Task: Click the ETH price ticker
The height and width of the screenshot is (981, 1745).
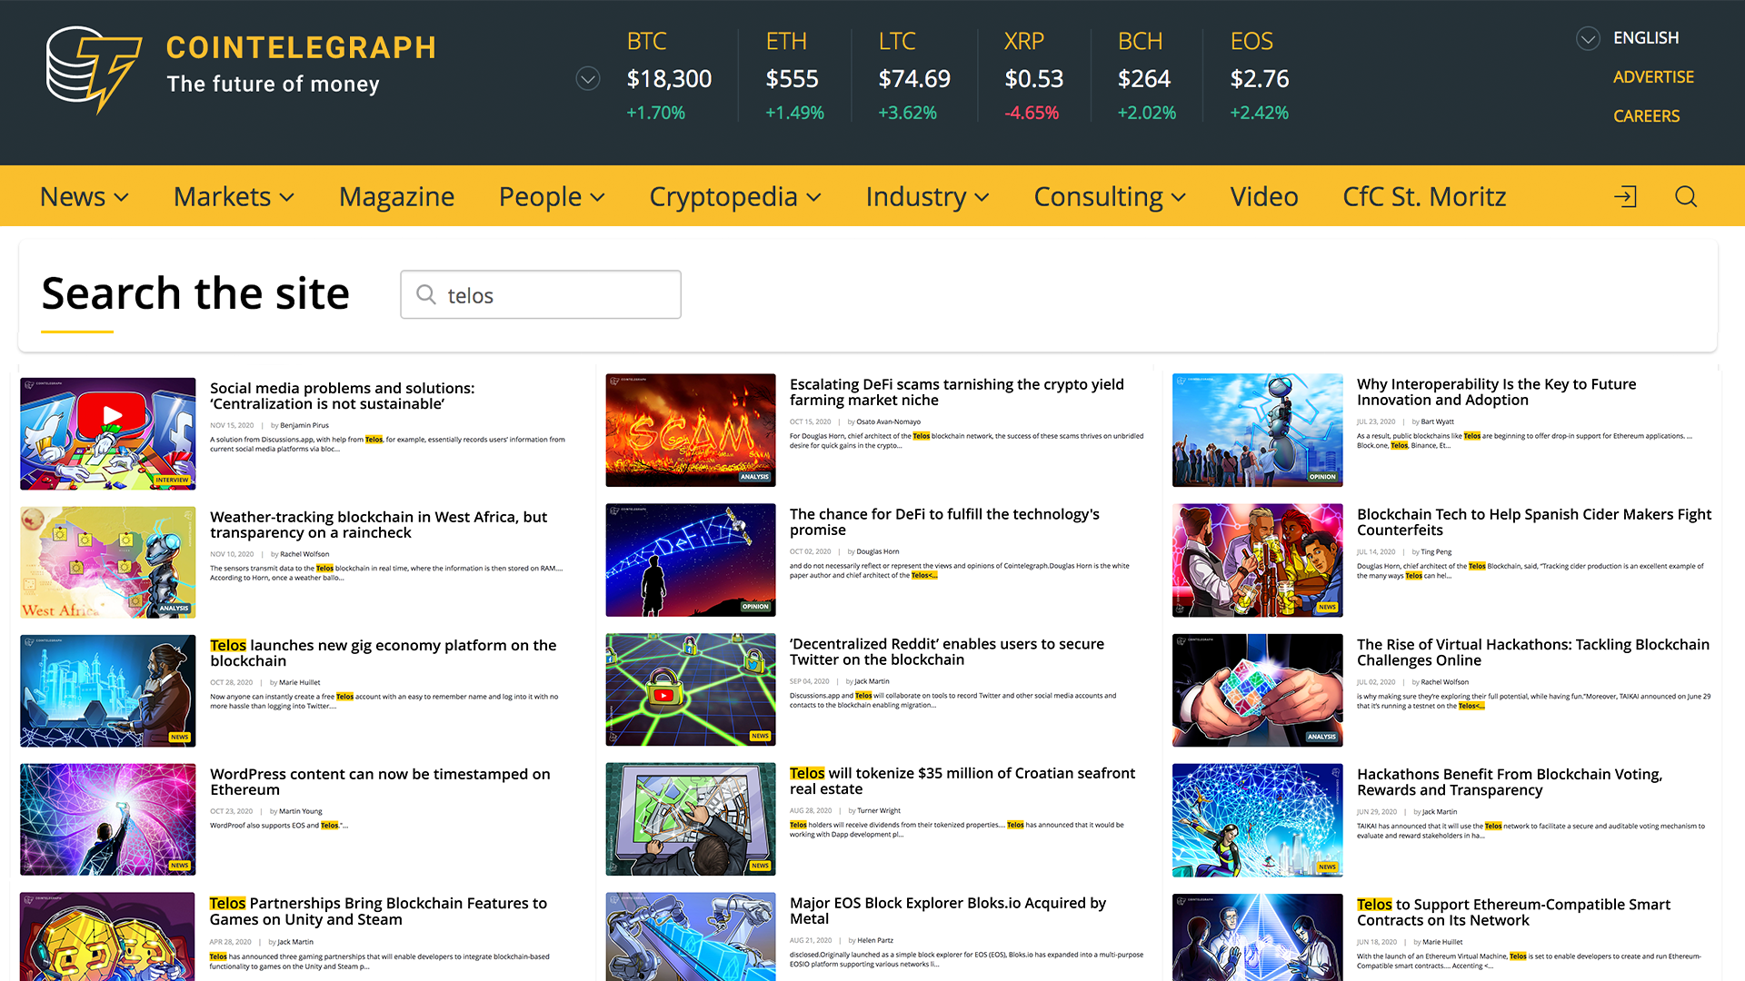Action: click(794, 77)
